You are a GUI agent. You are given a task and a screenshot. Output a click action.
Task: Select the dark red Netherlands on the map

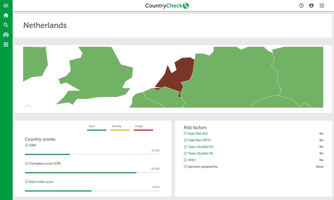click(x=179, y=73)
